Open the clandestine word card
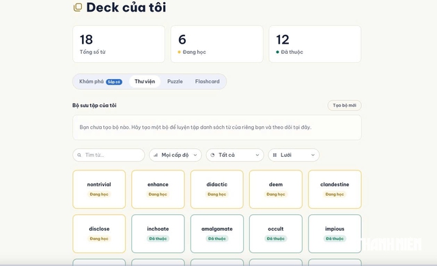This screenshot has width=437, height=266. coord(335,189)
